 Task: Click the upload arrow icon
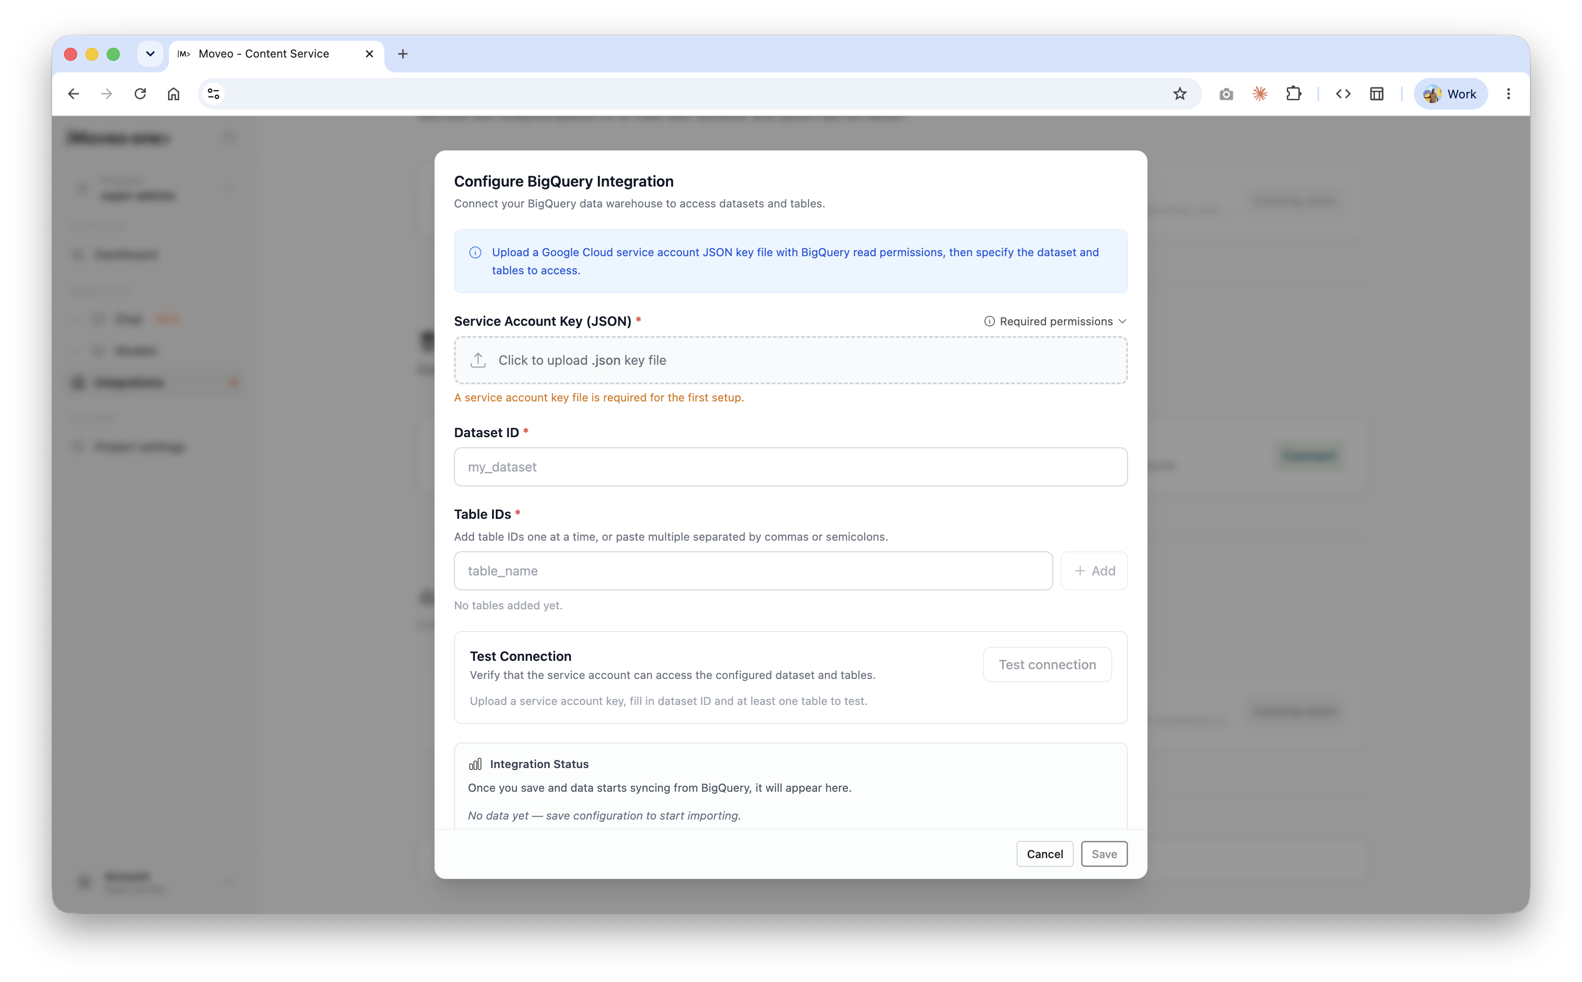coord(478,361)
